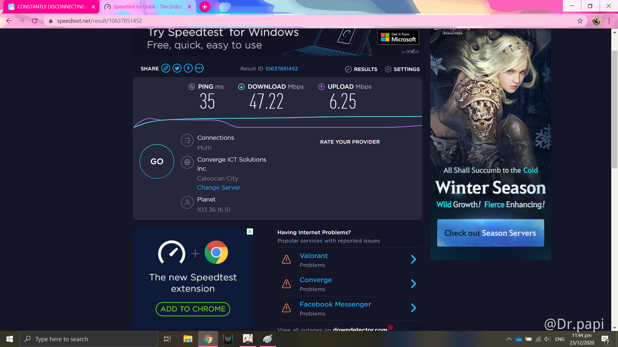Click the share via Facebook icon
The image size is (618, 347).
click(x=188, y=68)
